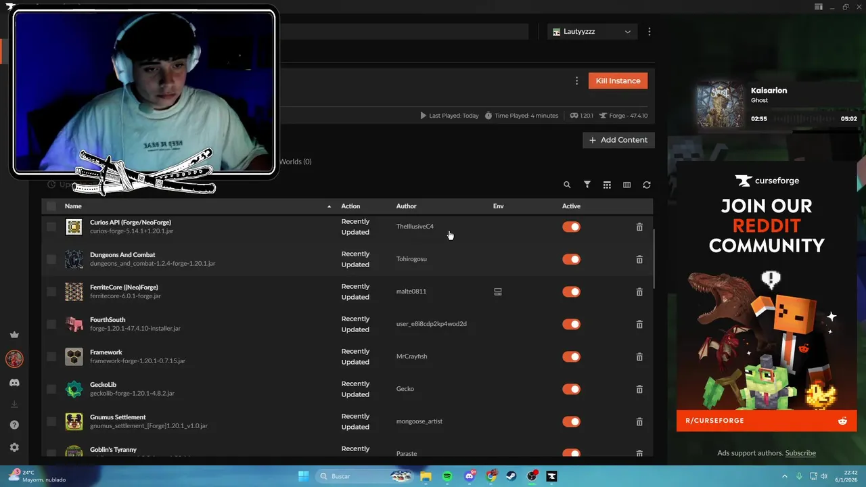The height and width of the screenshot is (487, 866).
Task: Tick the GeckoLib row checkbox
Action: (x=51, y=389)
